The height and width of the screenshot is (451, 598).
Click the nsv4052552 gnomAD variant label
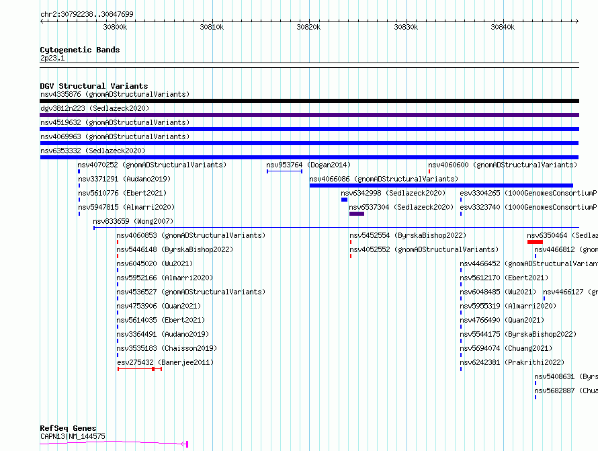pos(424,249)
